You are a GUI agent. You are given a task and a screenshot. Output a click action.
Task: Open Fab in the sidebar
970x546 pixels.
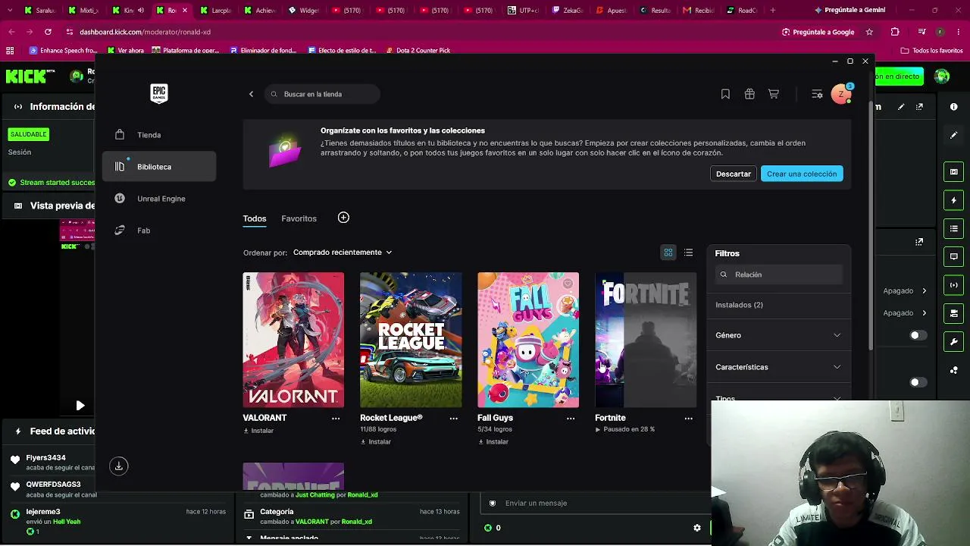(x=159, y=231)
